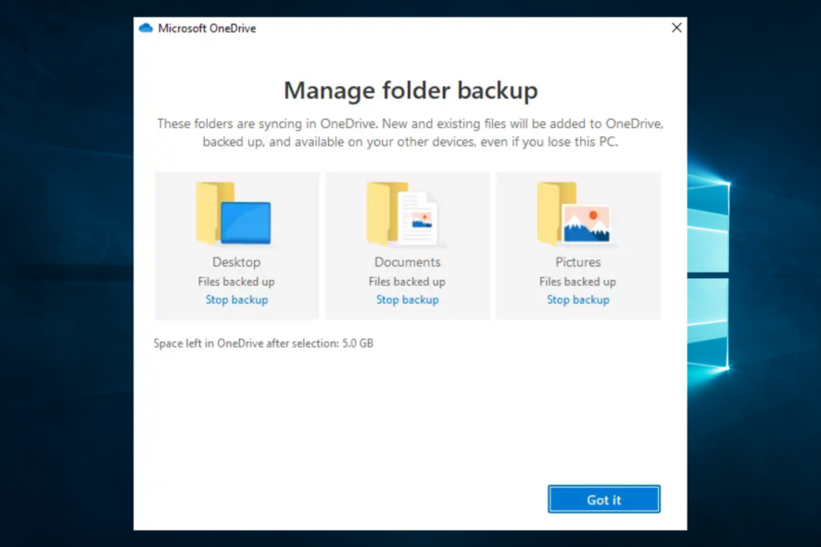Click the OneDrive cloud icon
The image size is (821, 547).
tap(145, 28)
